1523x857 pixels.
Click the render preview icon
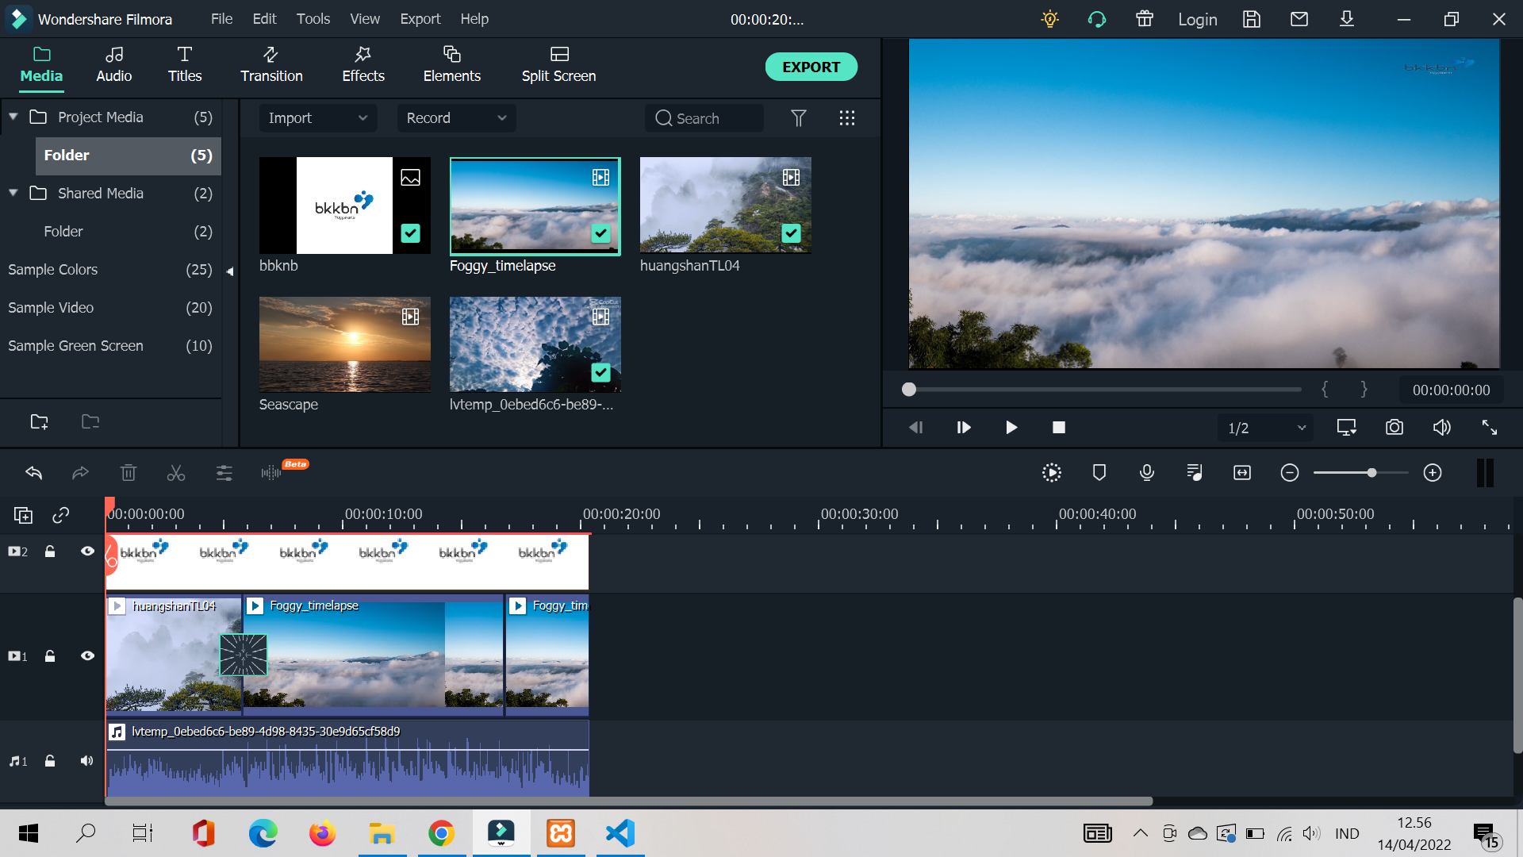(1051, 473)
